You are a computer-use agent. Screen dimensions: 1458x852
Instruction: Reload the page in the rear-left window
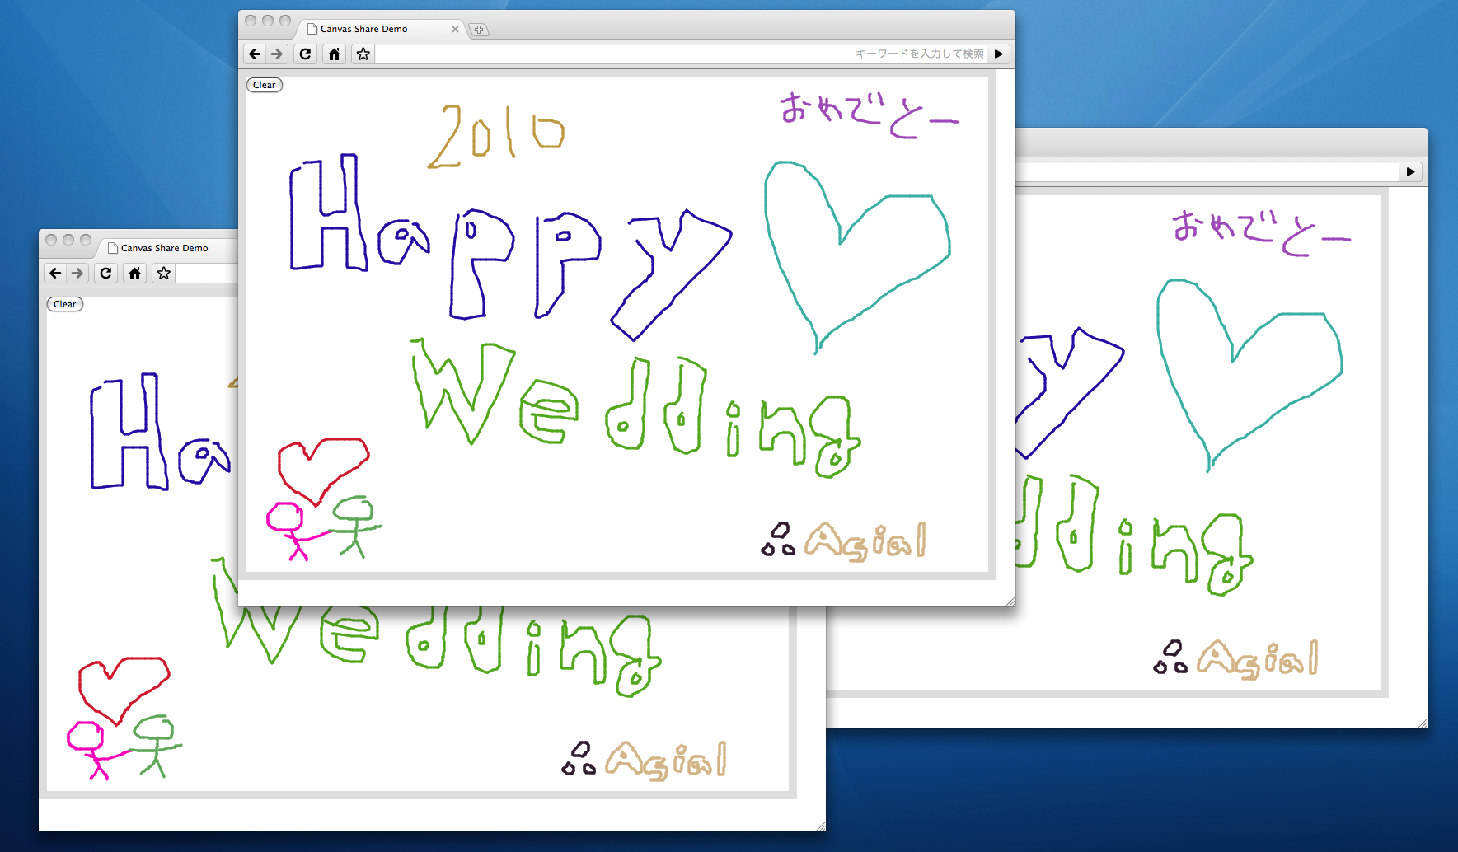[x=105, y=274]
